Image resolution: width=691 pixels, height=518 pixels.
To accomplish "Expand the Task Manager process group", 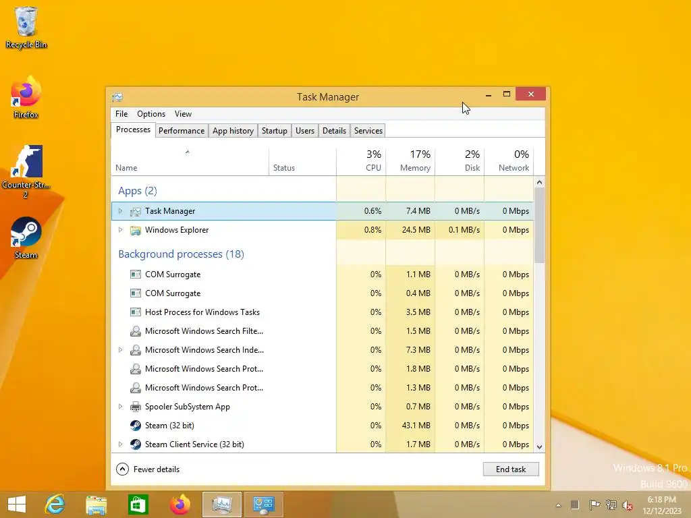I will coord(120,211).
